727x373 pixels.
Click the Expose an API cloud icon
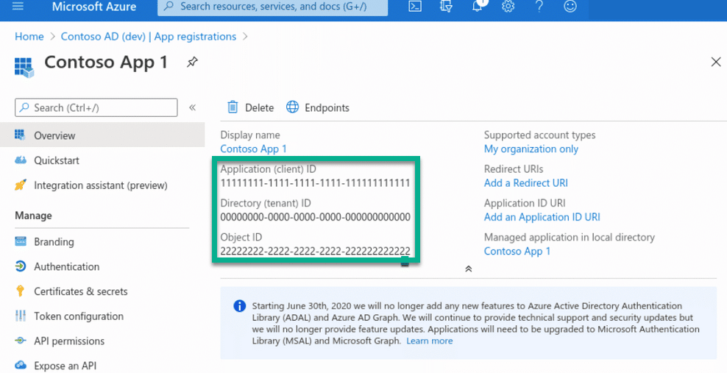tap(21, 365)
